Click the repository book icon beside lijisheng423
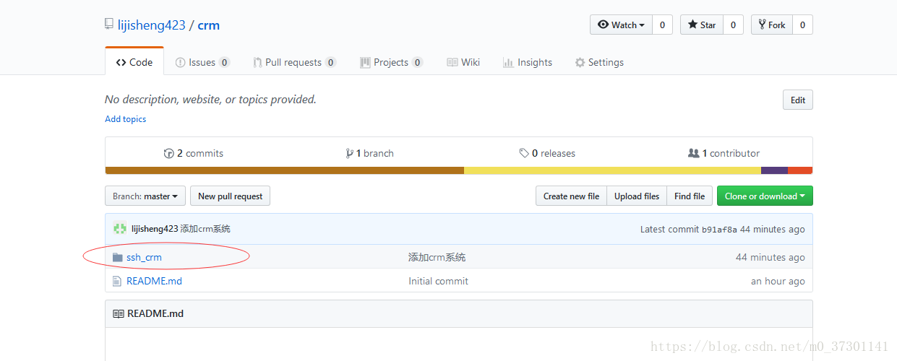The height and width of the screenshot is (361, 897). pyautogui.click(x=108, y=25)
